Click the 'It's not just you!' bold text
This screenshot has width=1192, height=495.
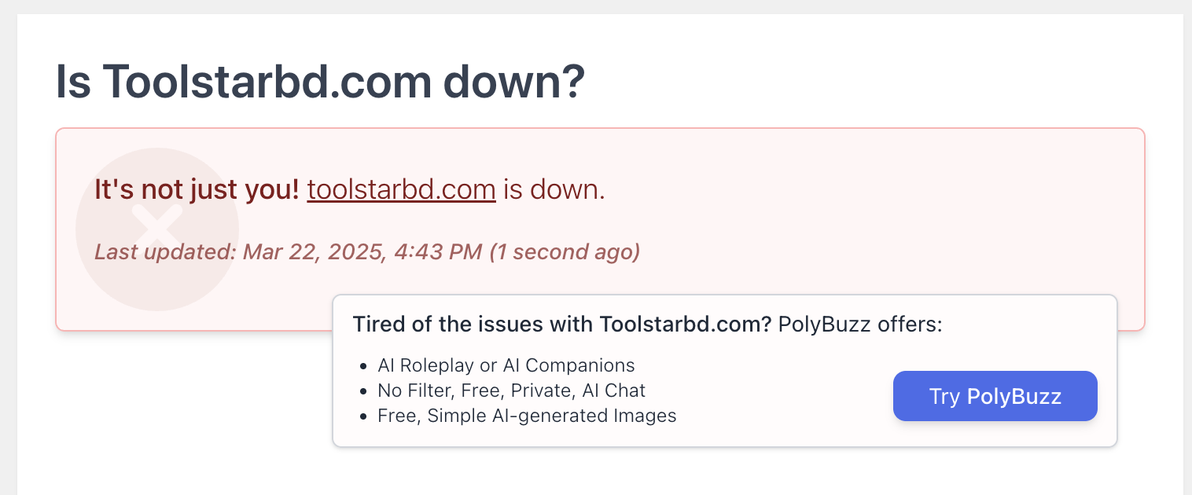point(197,189)
